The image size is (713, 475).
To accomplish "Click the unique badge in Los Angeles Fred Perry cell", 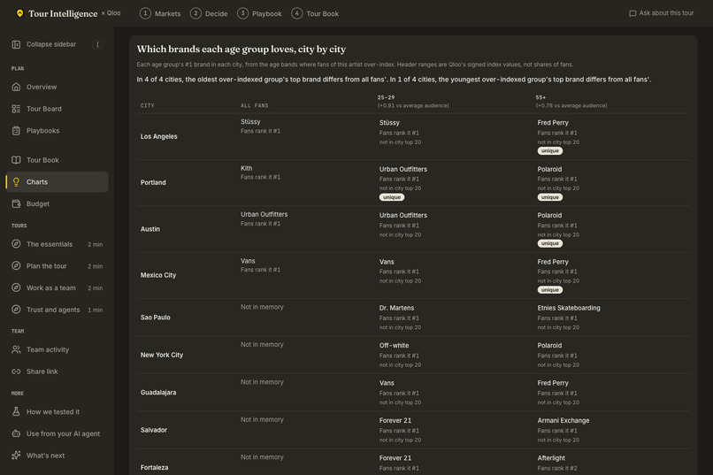I will (549, 151).
